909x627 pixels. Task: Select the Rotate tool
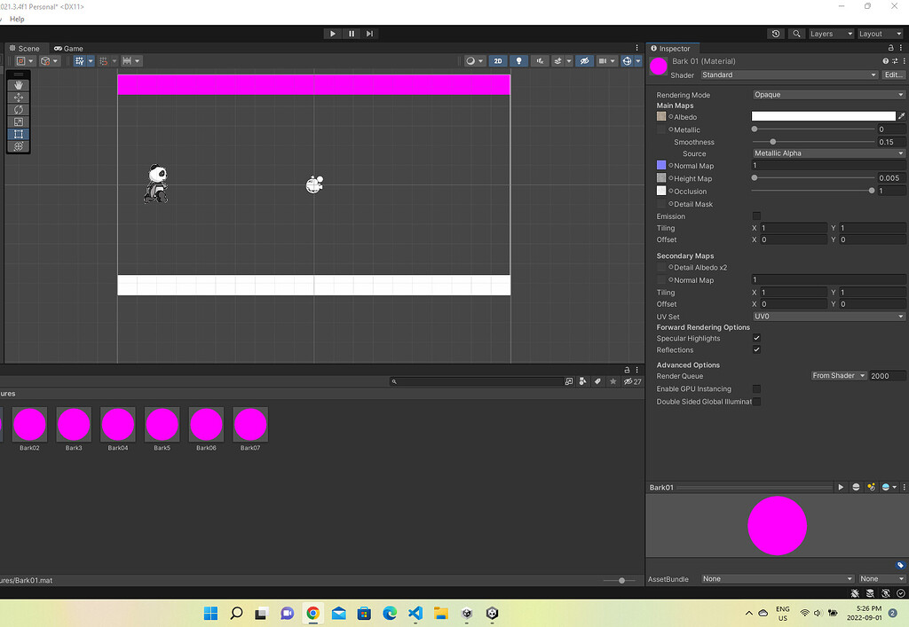[x=18, y=110]
